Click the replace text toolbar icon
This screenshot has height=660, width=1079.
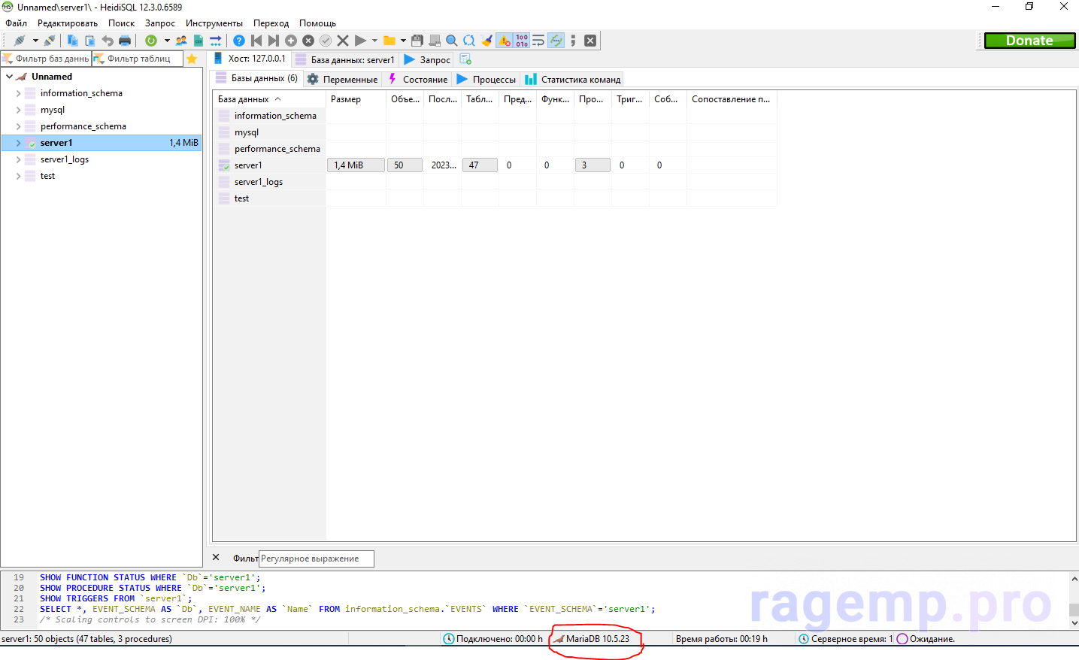pos(469,41)
